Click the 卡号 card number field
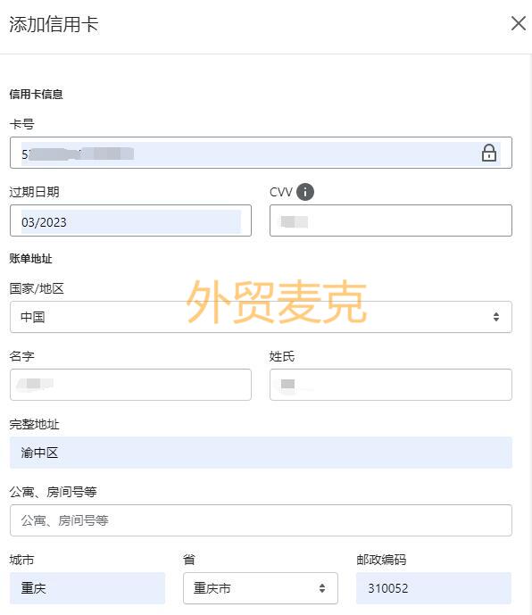This screenshot has height=615, width=532. coord(261,153)
